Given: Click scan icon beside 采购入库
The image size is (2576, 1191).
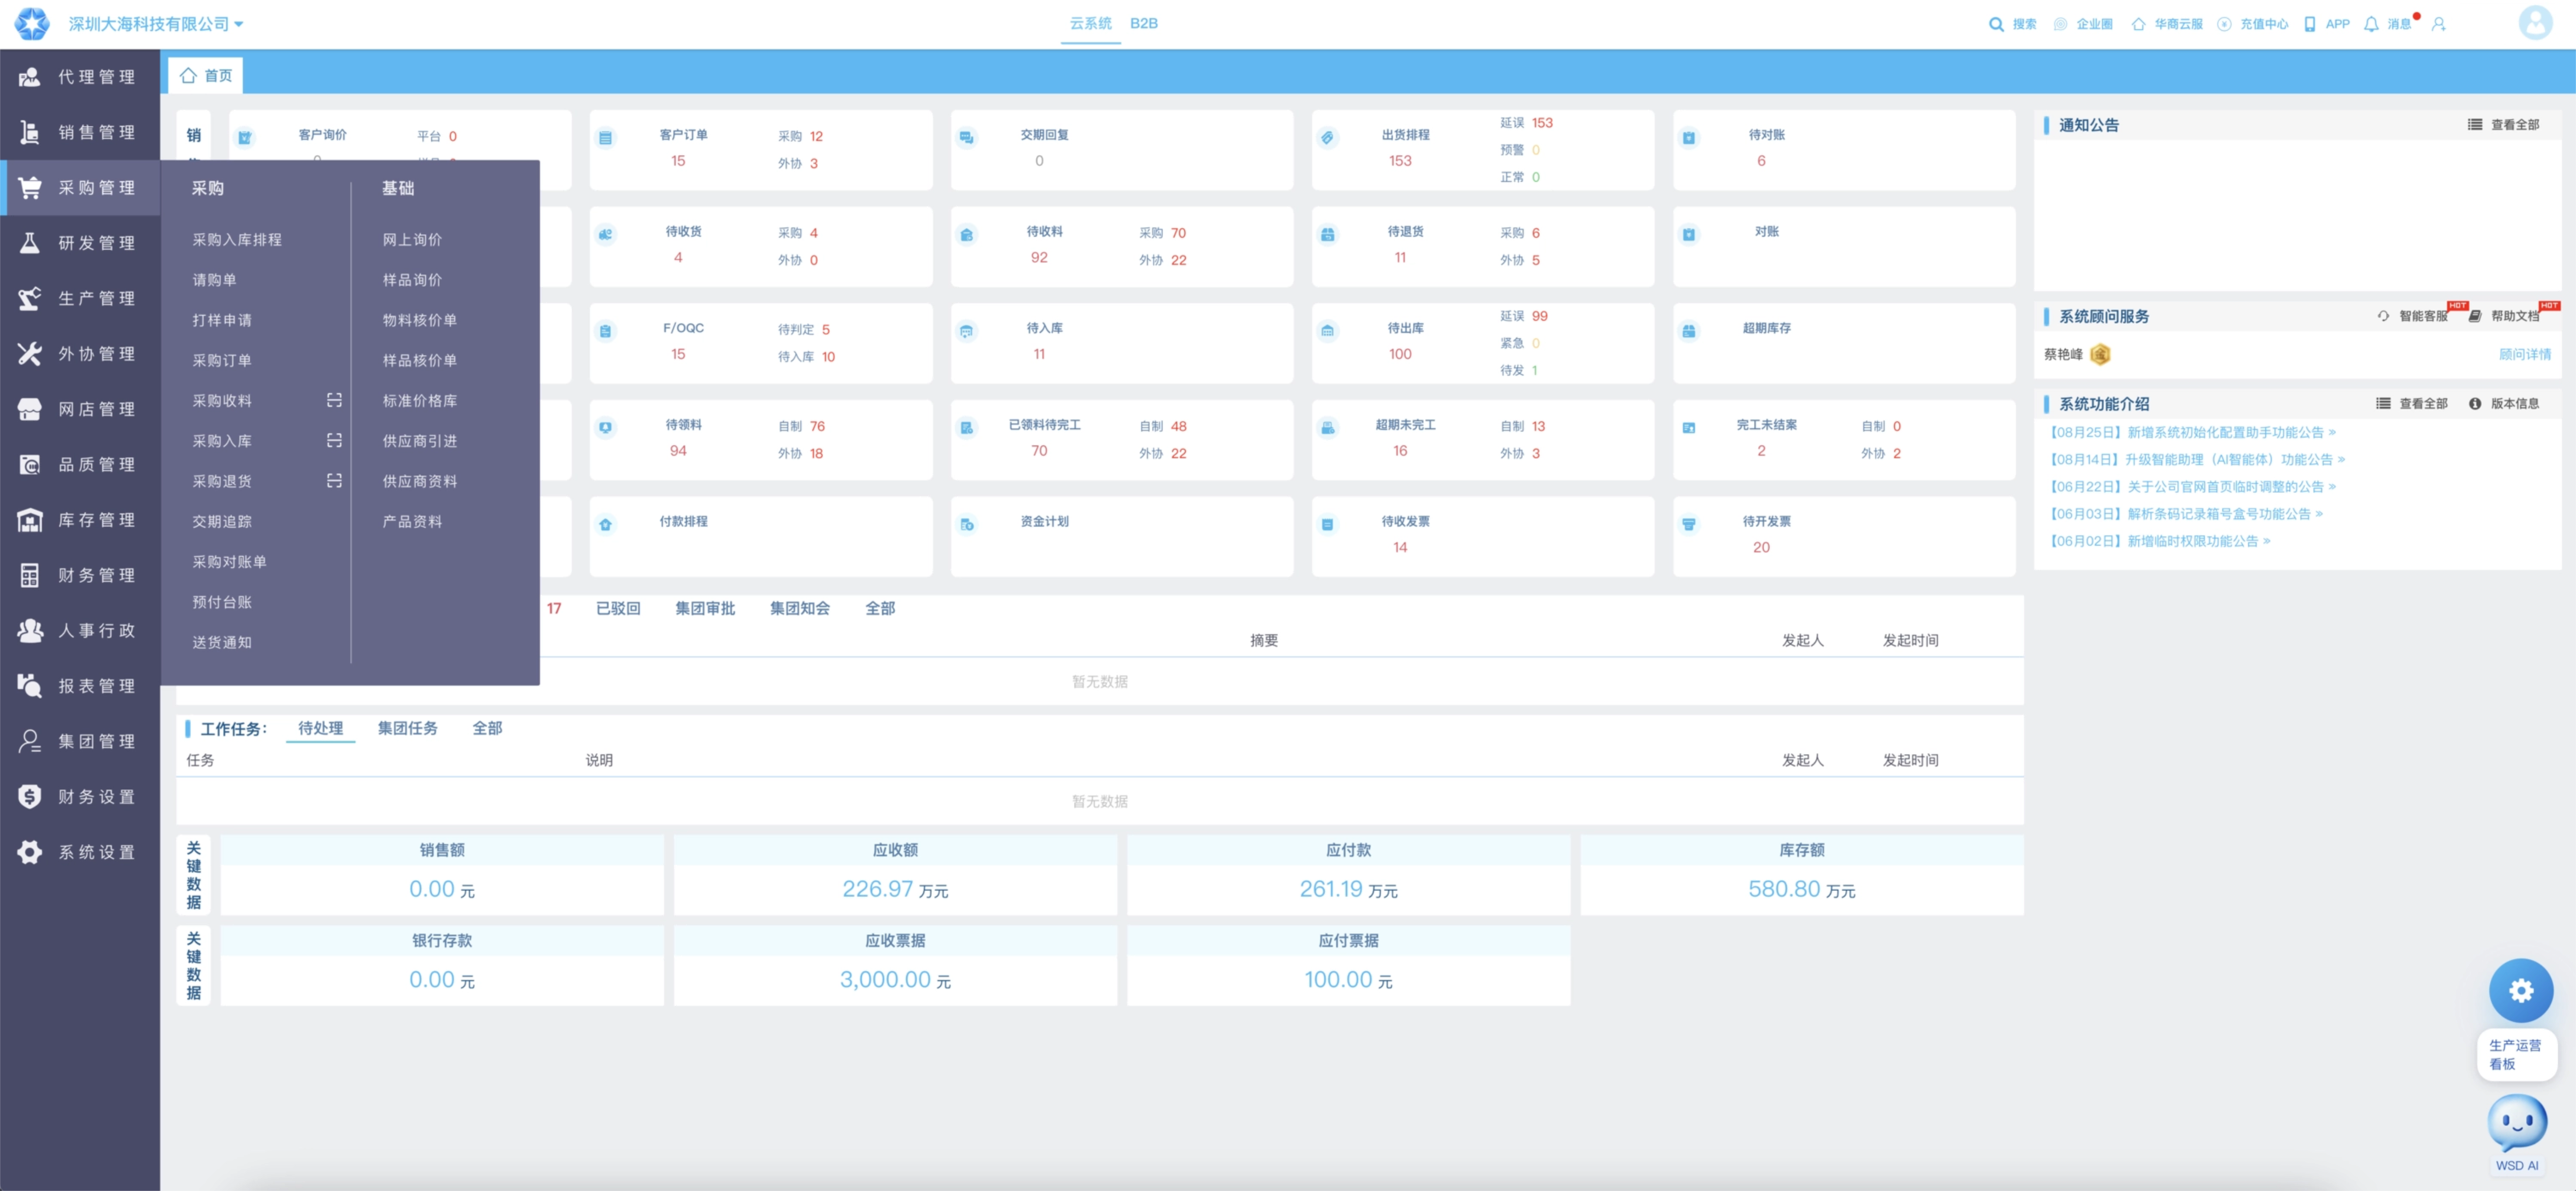Looking at the screenshot, I should [x=334, y=440].
